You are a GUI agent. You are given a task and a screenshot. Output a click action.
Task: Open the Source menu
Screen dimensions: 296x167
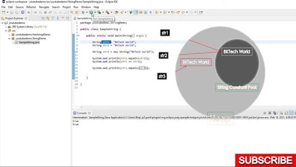[19, 7]
